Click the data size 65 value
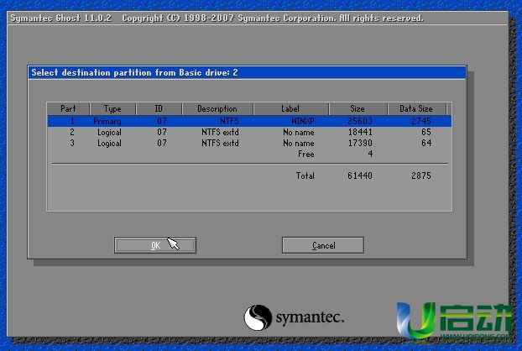The width and height of the screenshot is (522, 351). point(426,132)
